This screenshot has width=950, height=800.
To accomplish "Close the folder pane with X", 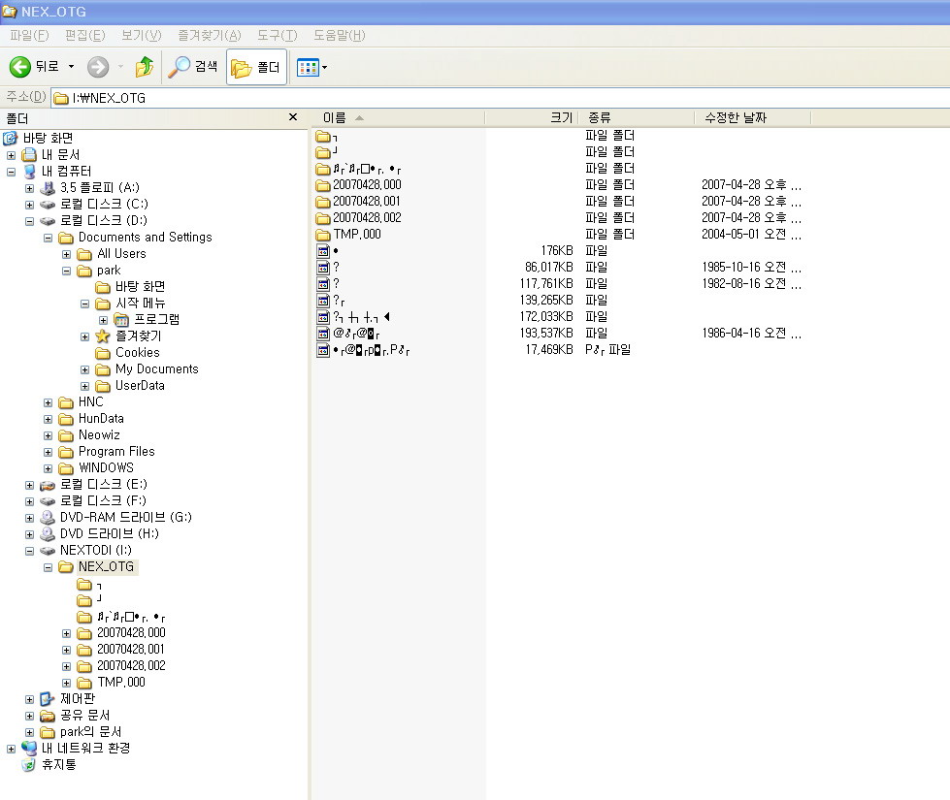I will 293,117.
